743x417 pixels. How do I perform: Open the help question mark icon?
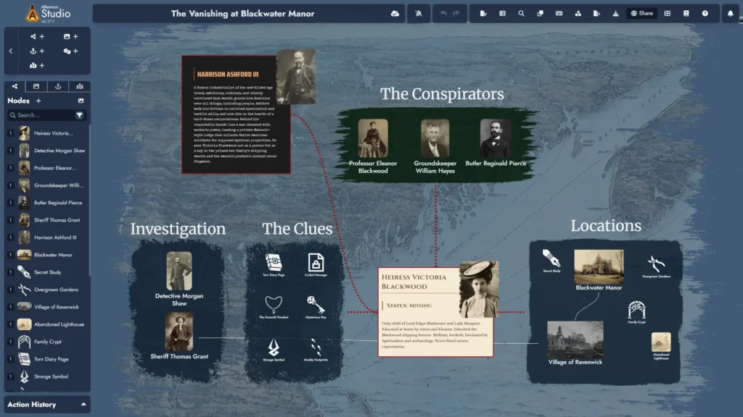click(705, 12)
